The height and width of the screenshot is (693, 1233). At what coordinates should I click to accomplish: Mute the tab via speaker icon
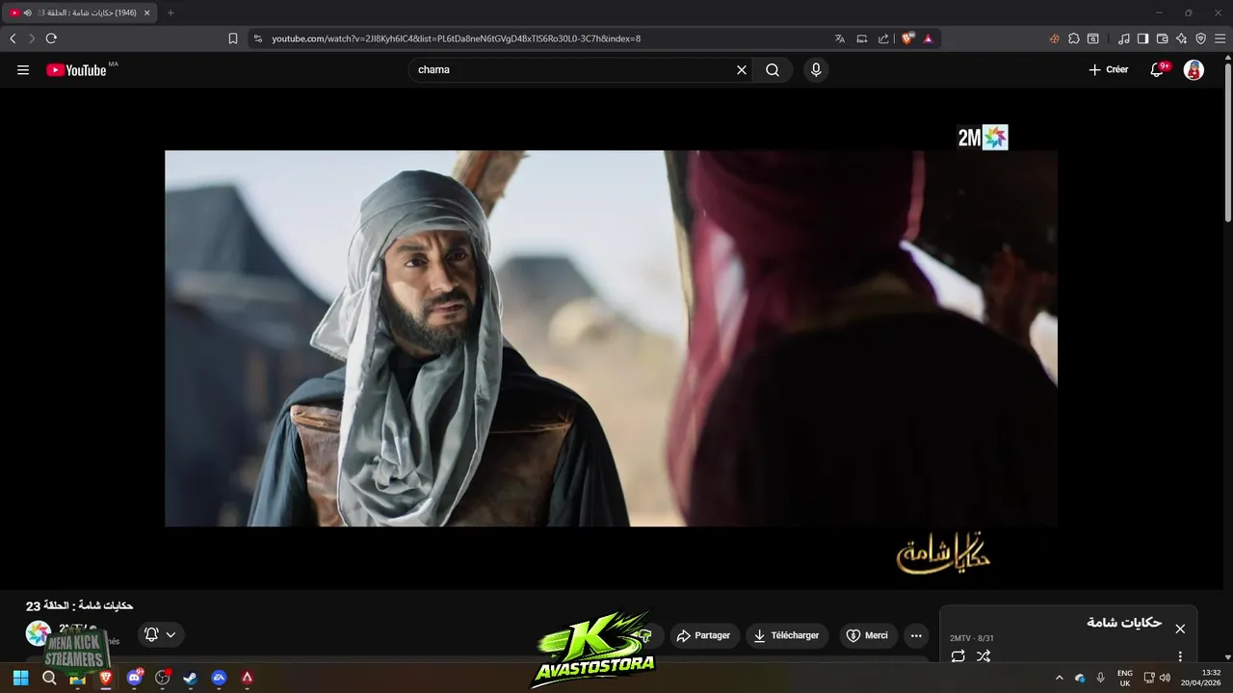point(27,13)
